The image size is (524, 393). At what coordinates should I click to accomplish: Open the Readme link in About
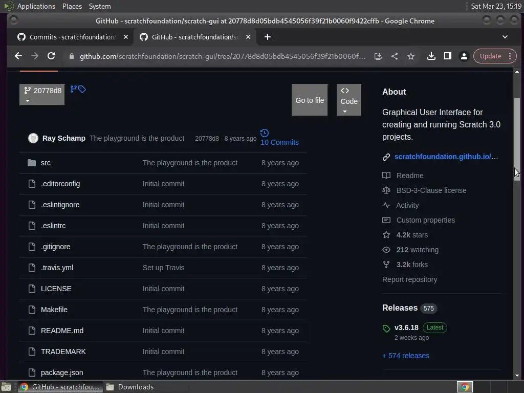coord(410,176)
